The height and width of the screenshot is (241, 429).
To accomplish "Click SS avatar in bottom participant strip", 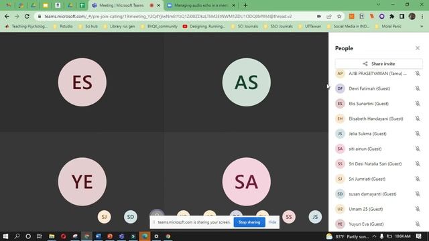I will 289,217.
